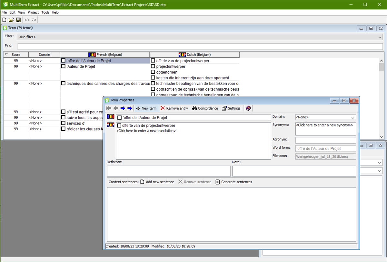Click the term list vertical scrollbar thumb
The image size is (387, 262).
point(382,67)
